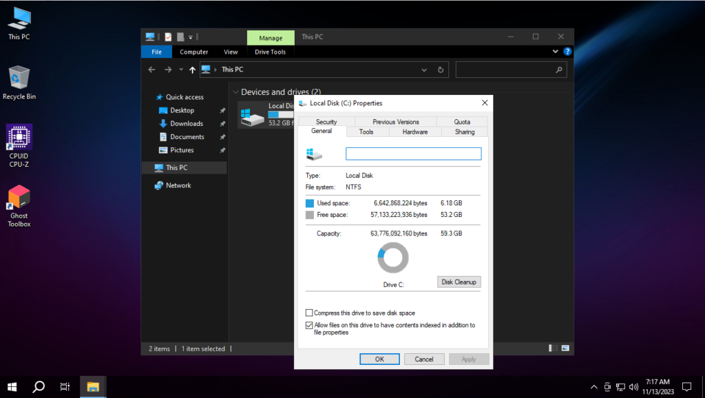Switch to the Hardware tab
The image size is (705, 398).
tap(414, 132)
